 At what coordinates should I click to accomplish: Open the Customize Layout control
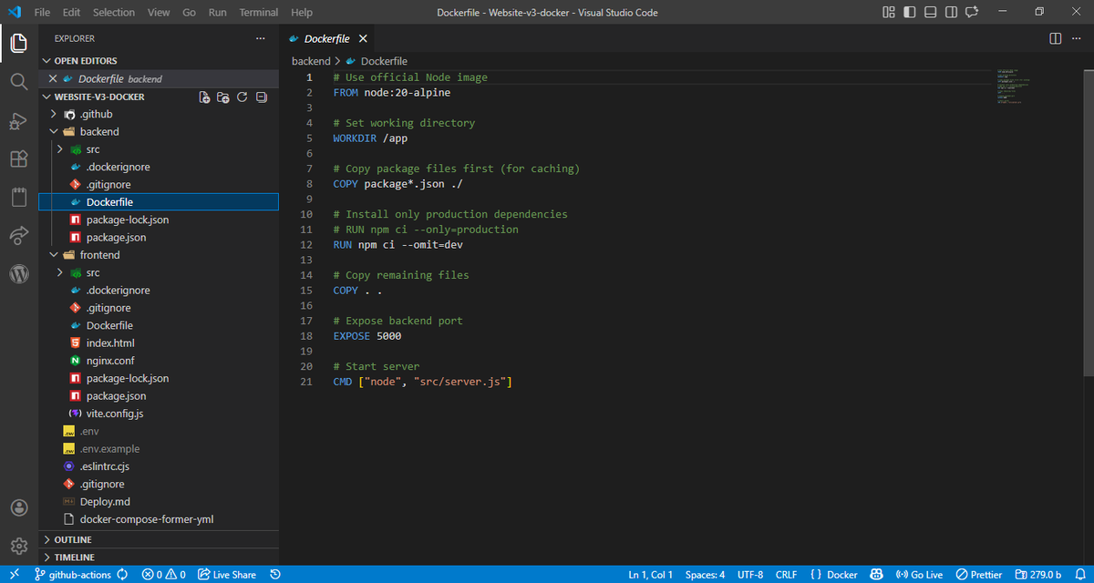(x=889, y=12)
